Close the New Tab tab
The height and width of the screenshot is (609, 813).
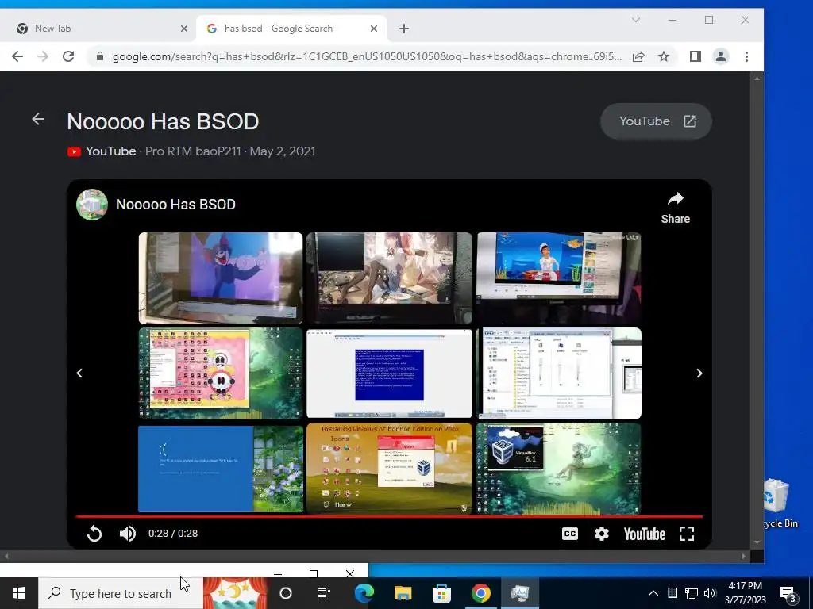[184, 29]
